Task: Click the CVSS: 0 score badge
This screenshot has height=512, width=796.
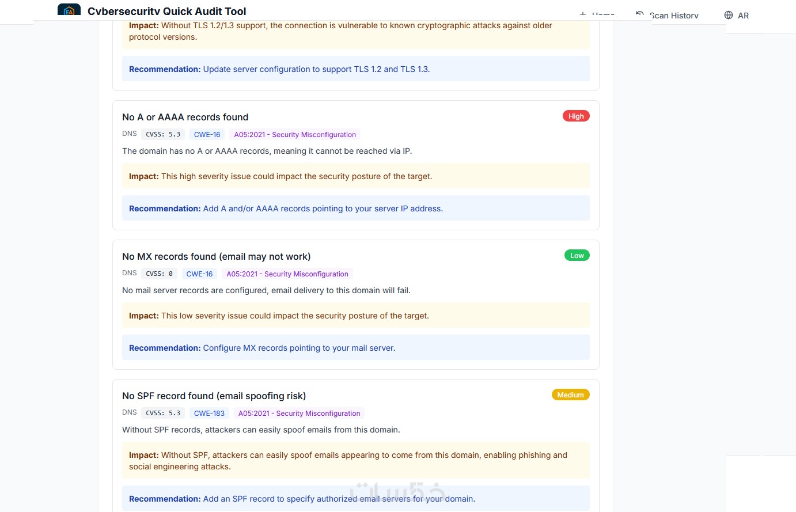Action: click(159, 274)
